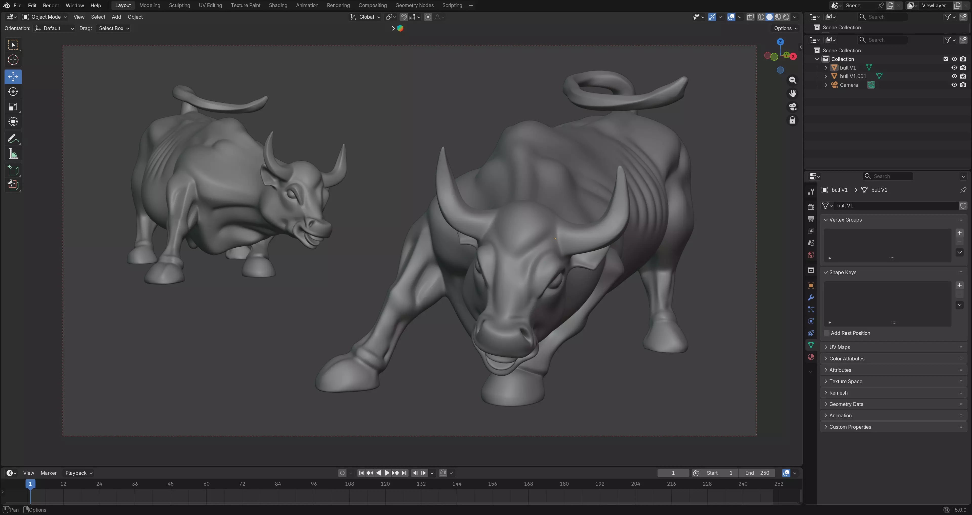This screenshot has height=515, width=972.
Task: Click the viewport zoom magnifier icon
Action: pos(792,80)
